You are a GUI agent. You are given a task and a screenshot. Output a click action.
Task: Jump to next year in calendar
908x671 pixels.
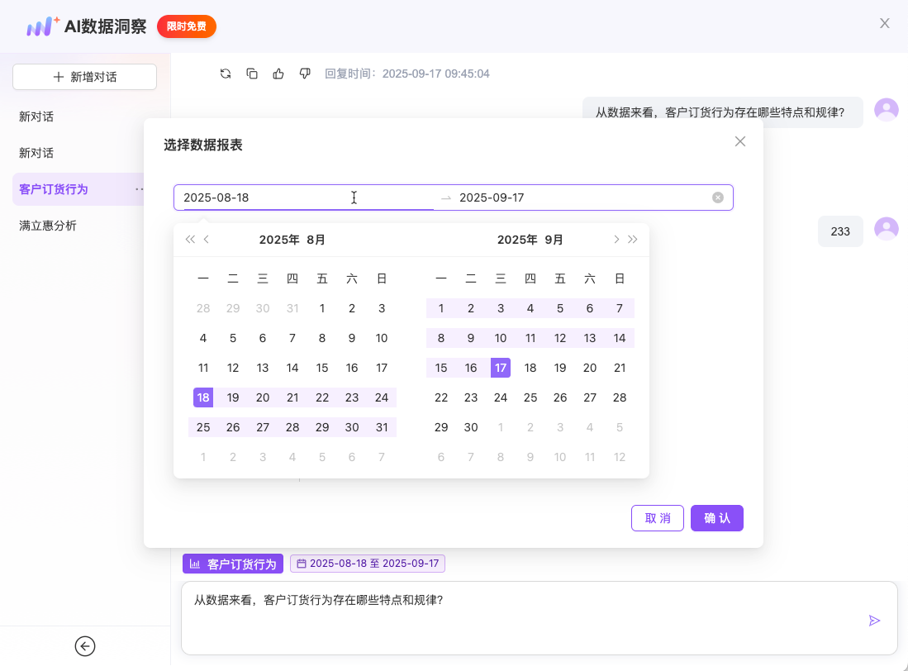pos(633,240)
